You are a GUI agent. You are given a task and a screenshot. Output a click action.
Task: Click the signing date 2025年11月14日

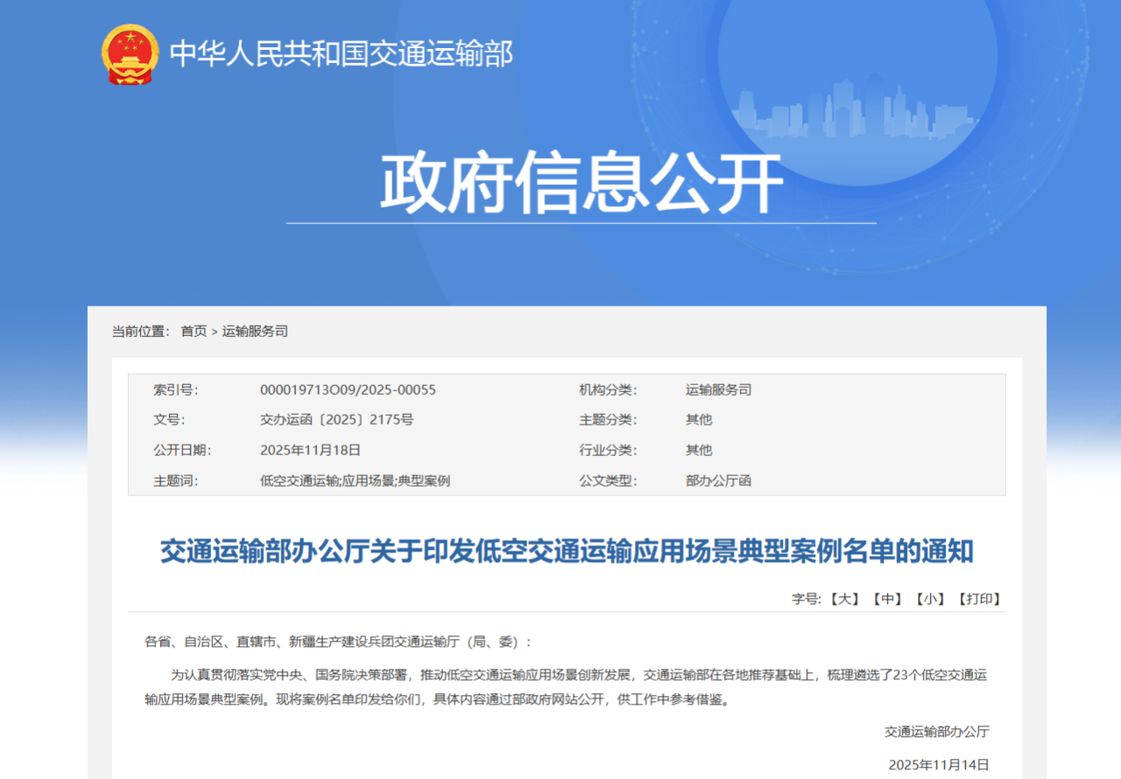[939, 764]
